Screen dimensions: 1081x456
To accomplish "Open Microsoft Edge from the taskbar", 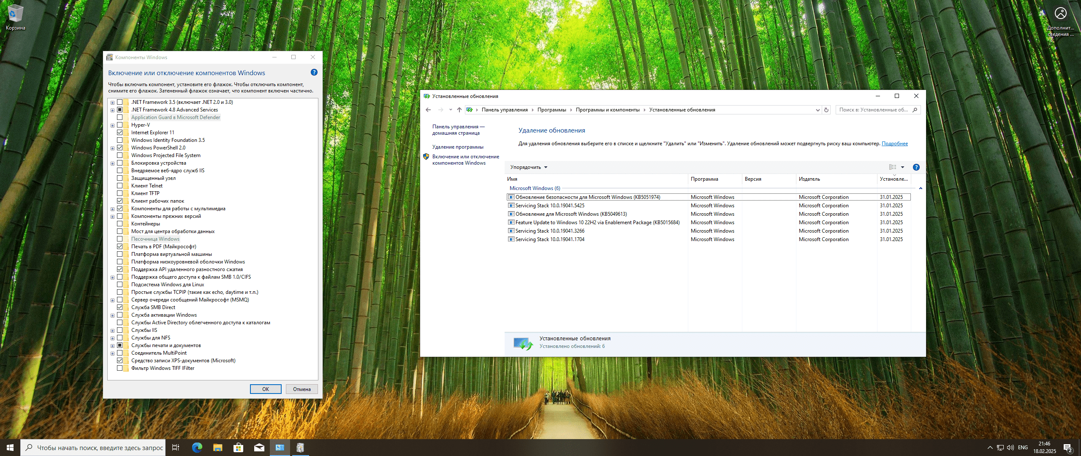I will tap(197, 448).
